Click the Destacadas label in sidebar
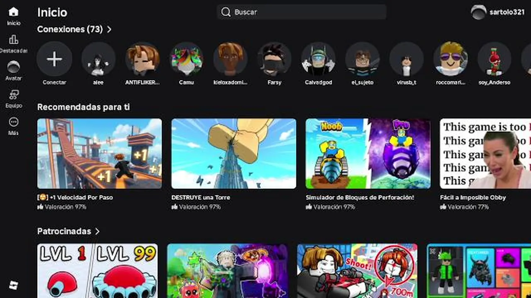This screenshot has width=531, height=298. click(x=13, y=51)
